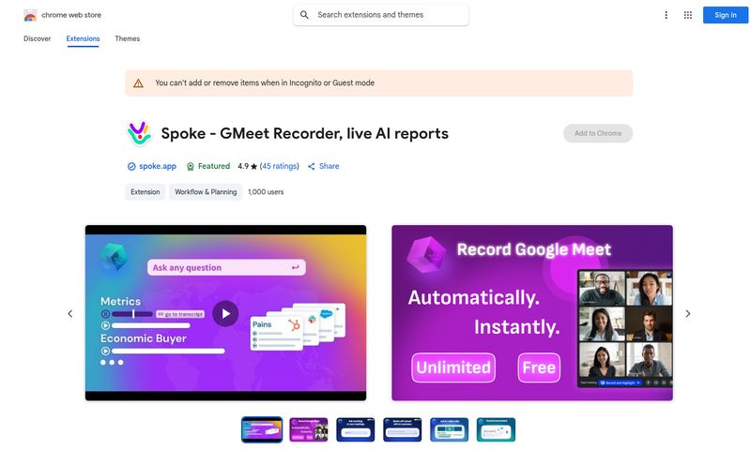Click the Chrome Web Store logo
The width and height of the screenshot is (751, 465).
click(30, 15)
